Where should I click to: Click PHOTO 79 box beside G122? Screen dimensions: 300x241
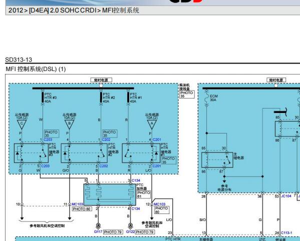145,232
